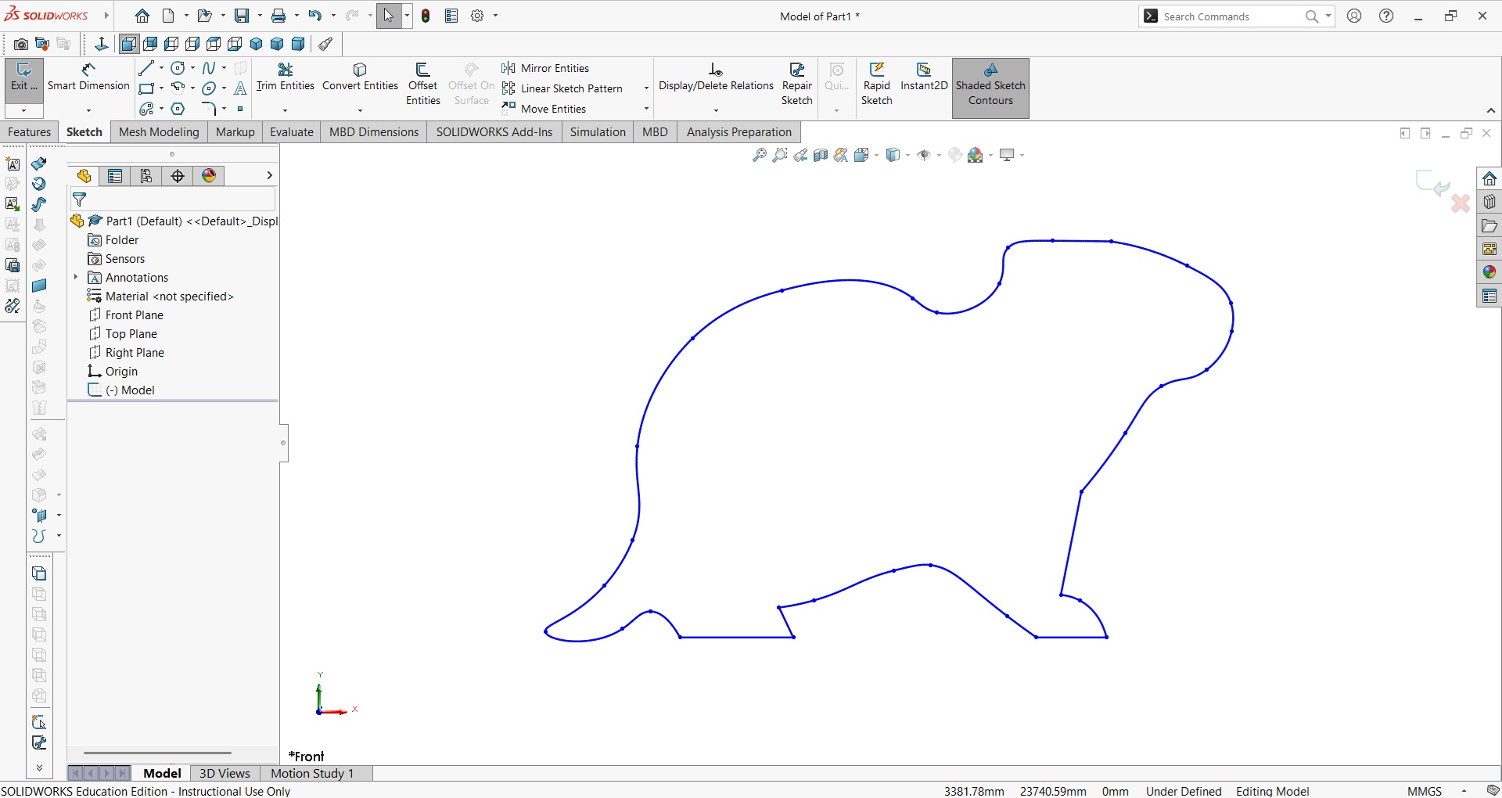Toggle the Front standard view button
The height and width of the screenshot is (798, 1502).
[x=129, y=45]
